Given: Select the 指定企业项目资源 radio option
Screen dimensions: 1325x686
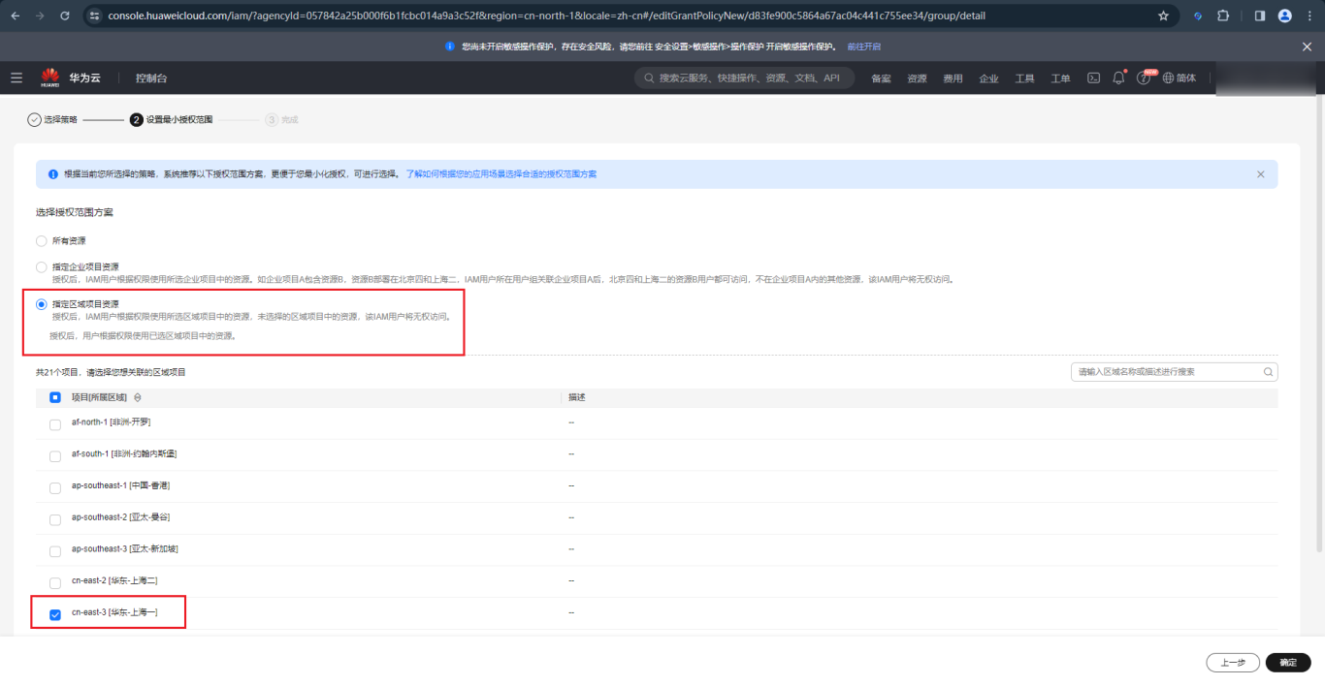Looking at the screenshot, I should point(41,266).
